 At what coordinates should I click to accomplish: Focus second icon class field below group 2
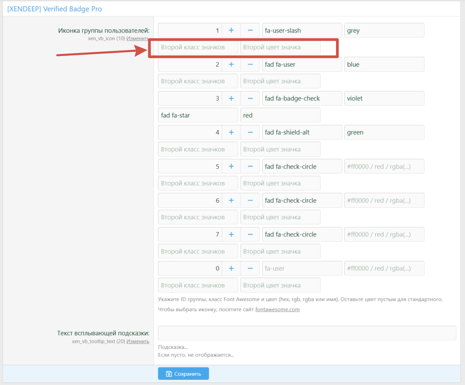click(198, 81)
